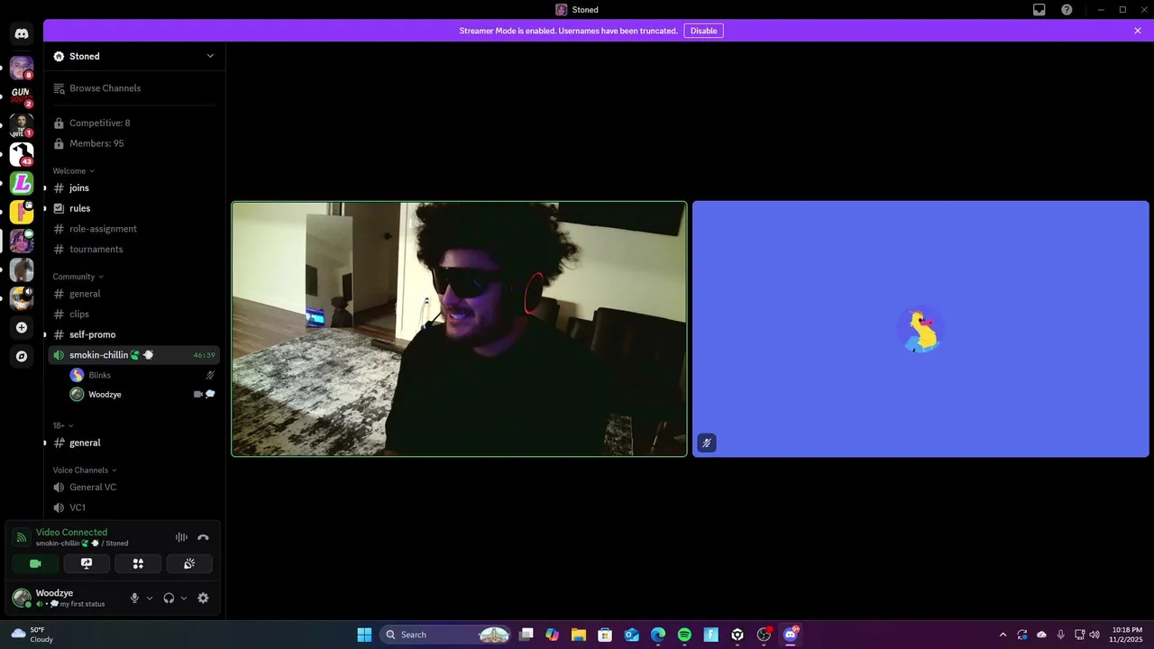Disconnect from voice with the hang-up icon
The width and height of the screenshot is (1154, 649).
coord(203,538)
